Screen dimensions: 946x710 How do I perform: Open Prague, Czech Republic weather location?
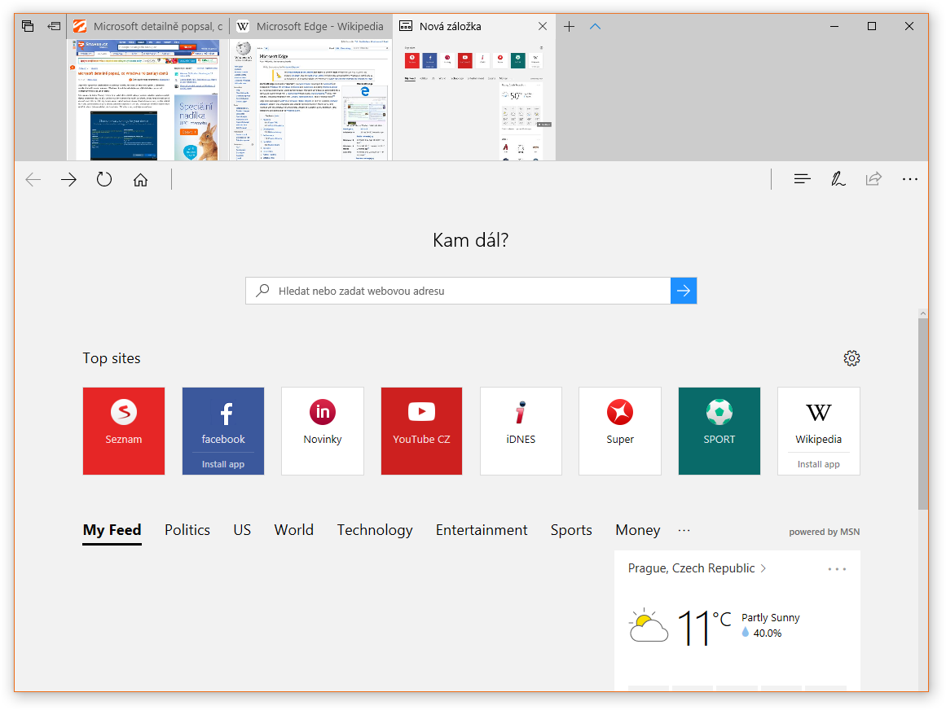(697, 568)
